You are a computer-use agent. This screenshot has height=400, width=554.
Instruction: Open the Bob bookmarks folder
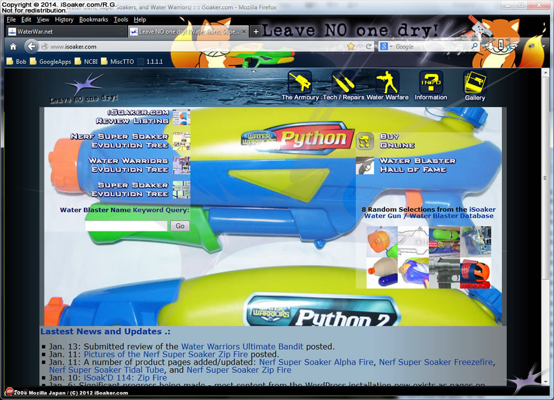17,62
